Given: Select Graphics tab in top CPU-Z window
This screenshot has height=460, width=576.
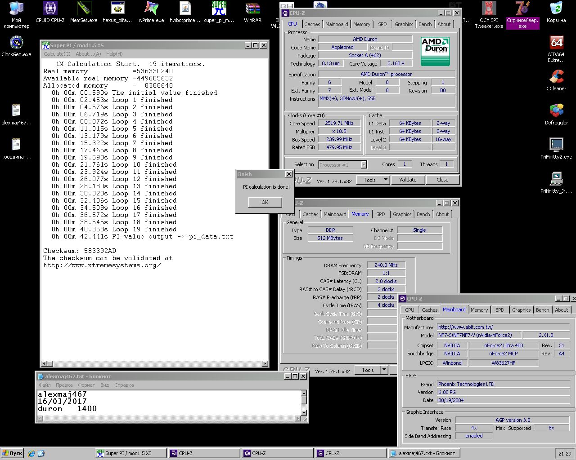Looking at the screenshot, I should point(404,24).
